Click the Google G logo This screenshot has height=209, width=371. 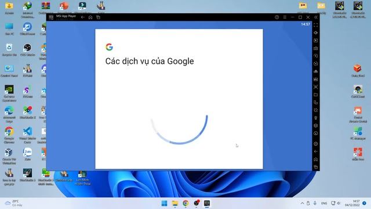coord(109,47)
